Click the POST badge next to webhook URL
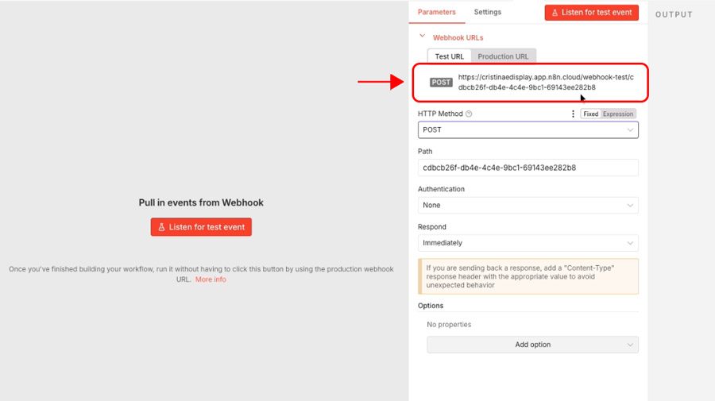 click(x=441, y=83)
